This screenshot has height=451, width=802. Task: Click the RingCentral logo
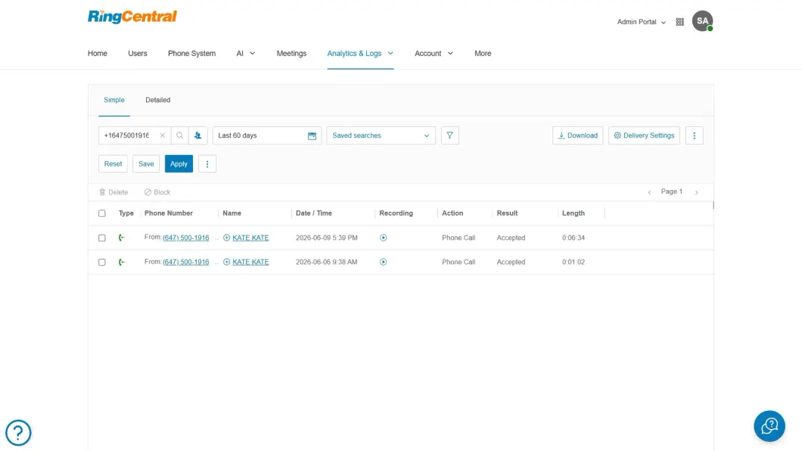132,17
